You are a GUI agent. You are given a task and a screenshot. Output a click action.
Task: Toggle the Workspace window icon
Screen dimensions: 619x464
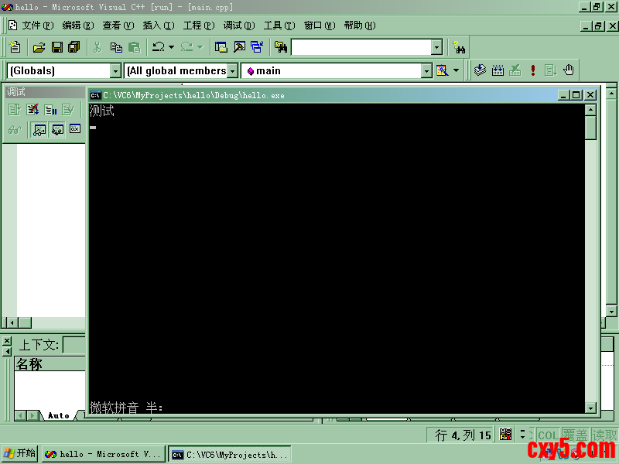point(221,47)
